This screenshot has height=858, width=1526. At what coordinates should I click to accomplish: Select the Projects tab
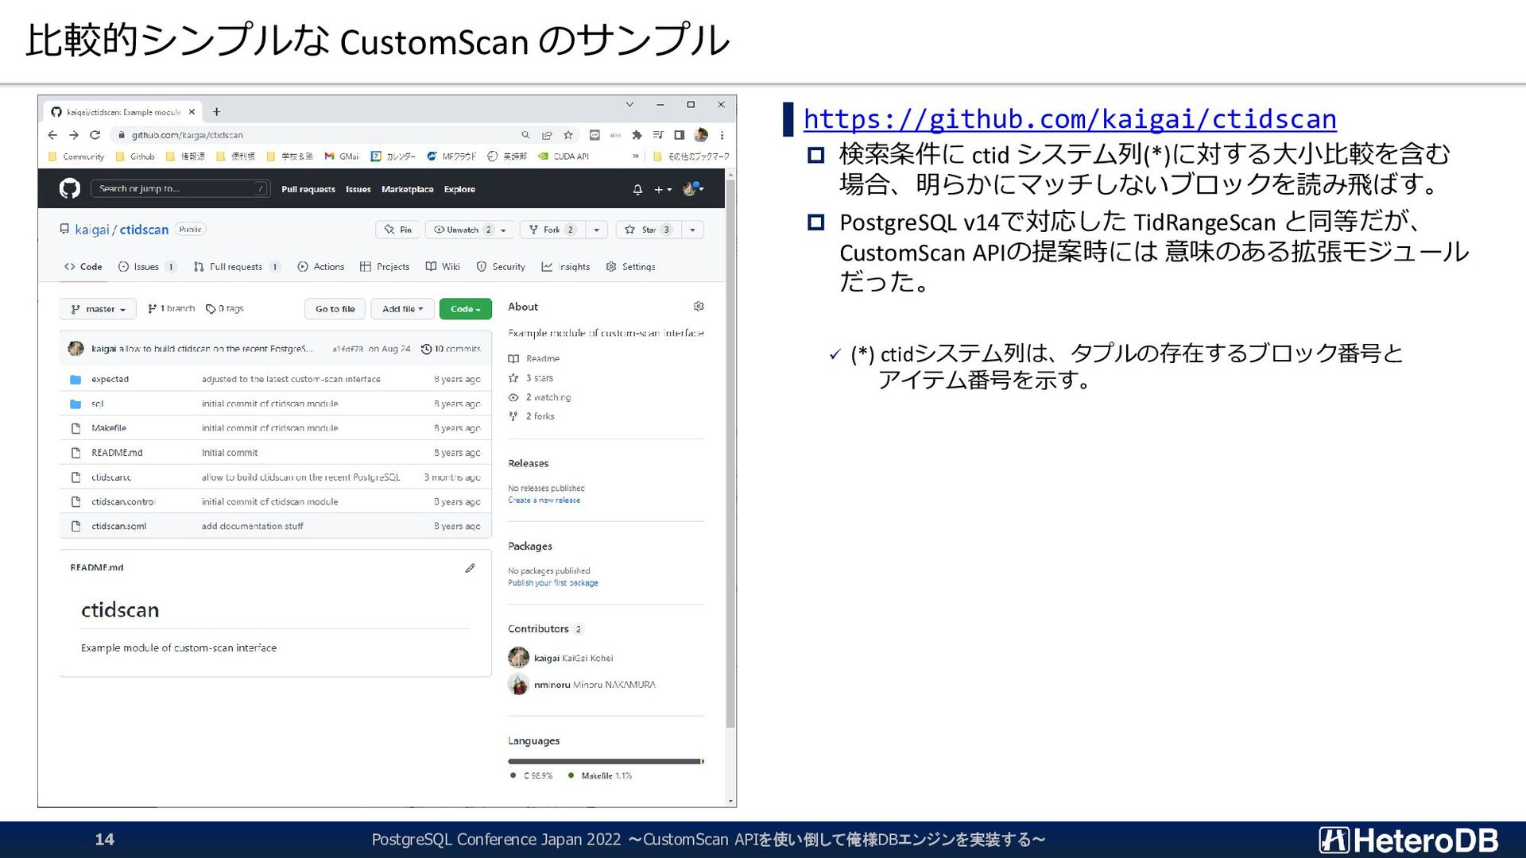385,267
